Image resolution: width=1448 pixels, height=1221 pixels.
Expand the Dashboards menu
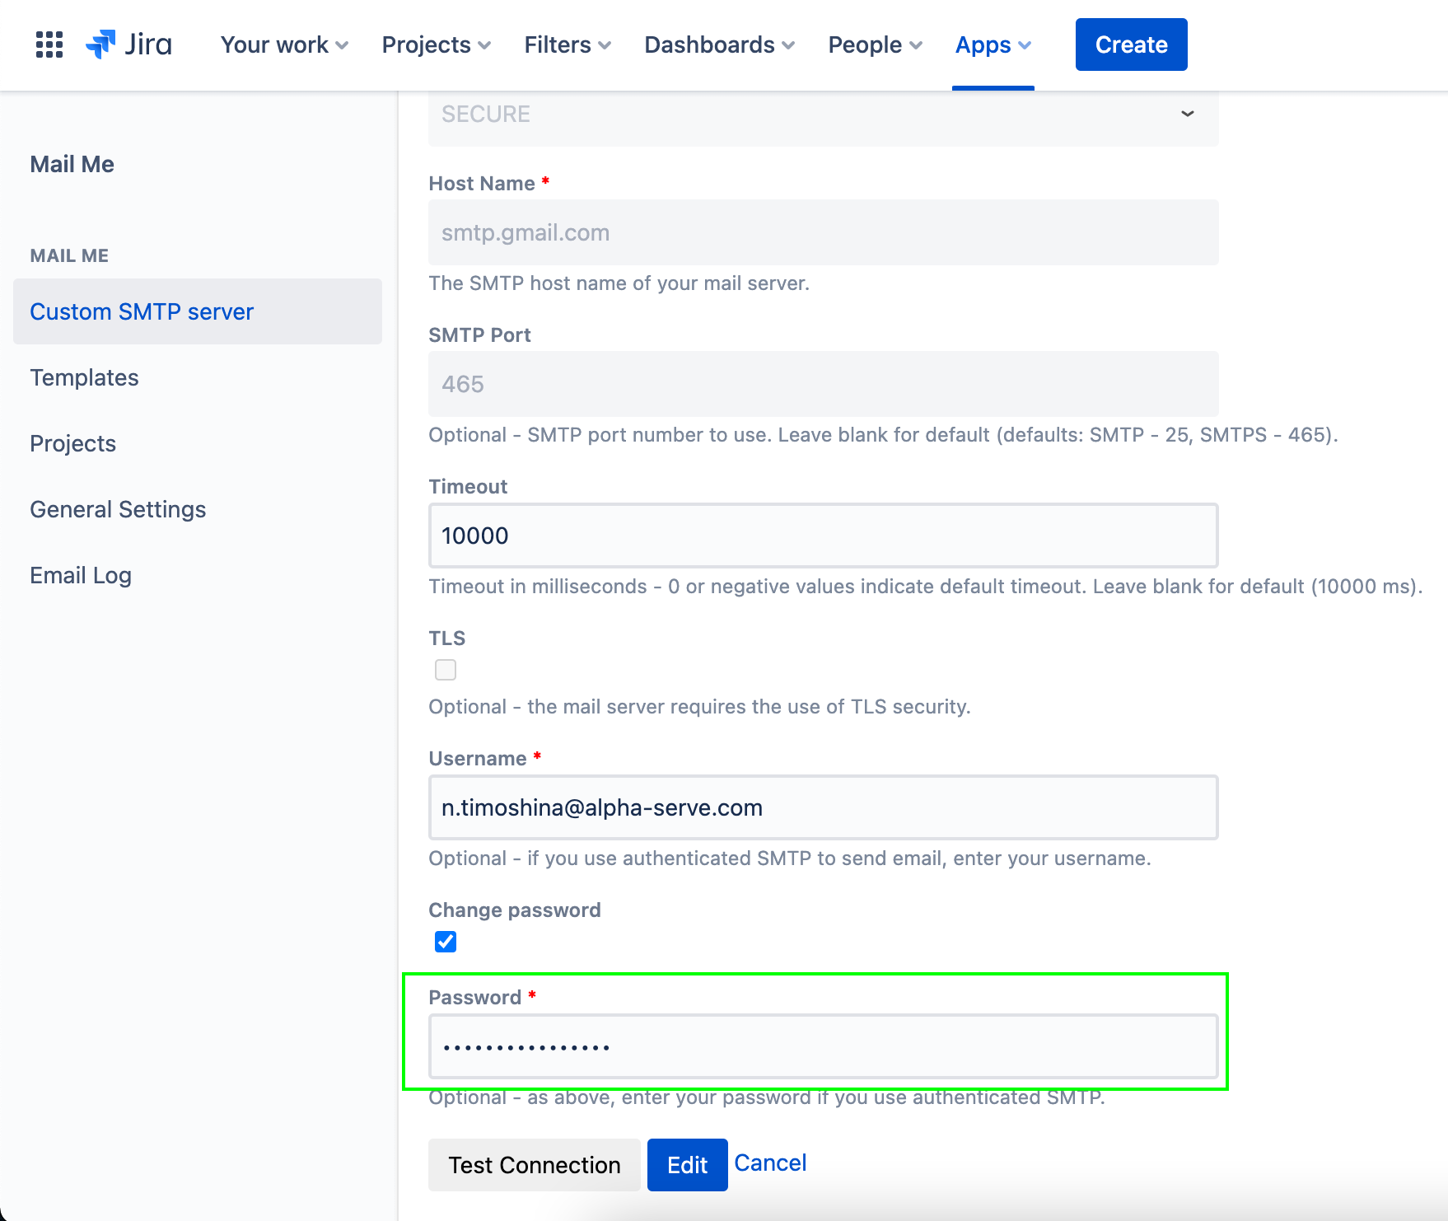click(x=719, y=44)
